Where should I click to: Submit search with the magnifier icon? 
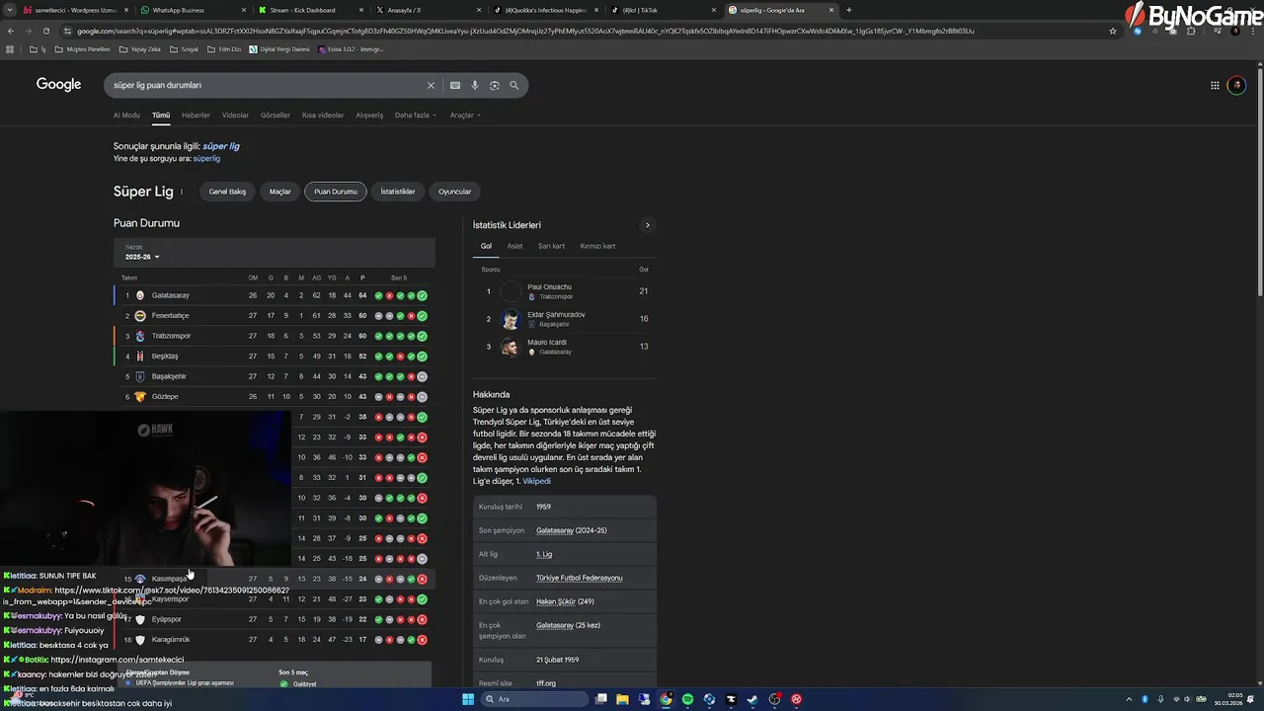pos(514,86)
